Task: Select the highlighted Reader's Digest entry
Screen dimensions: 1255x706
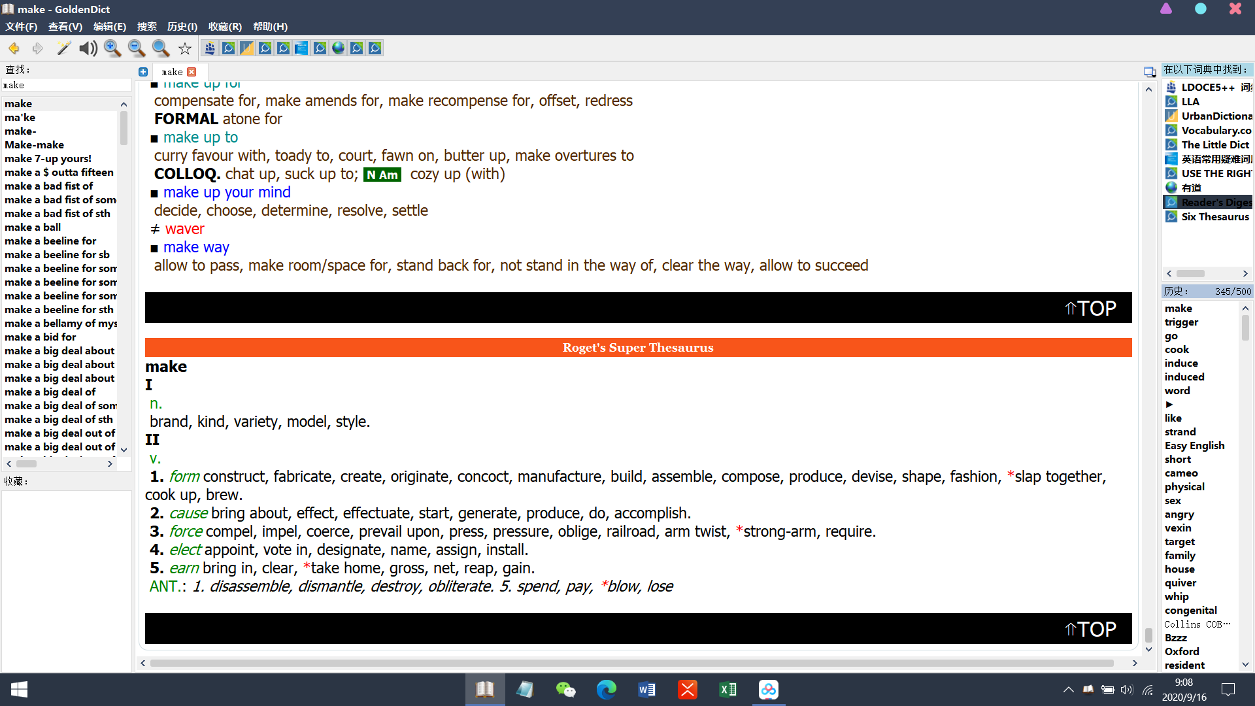Action: tap(1208, 202)
